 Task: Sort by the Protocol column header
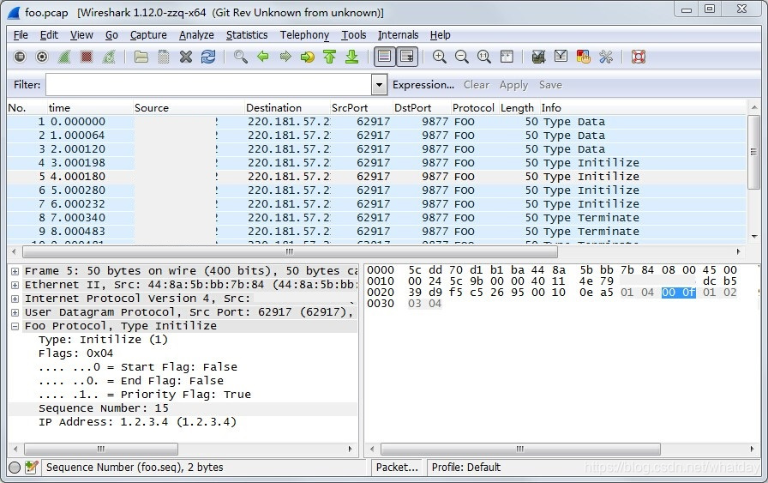click(x=474, y=108)
